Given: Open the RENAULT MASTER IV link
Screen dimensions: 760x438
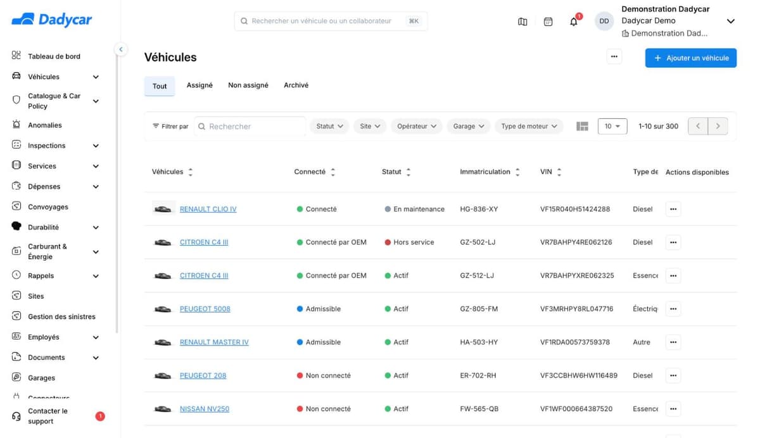Looking at the screenshot, I should point(214,342).
